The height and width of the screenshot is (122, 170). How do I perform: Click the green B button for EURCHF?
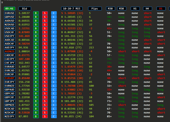tap(36, 74)
